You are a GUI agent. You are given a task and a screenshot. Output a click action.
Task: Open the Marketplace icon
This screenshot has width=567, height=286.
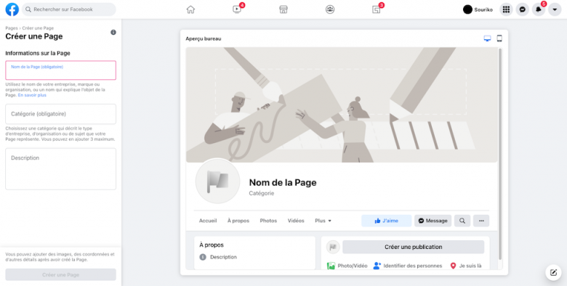pyautogui.click(x=283, y=9)
